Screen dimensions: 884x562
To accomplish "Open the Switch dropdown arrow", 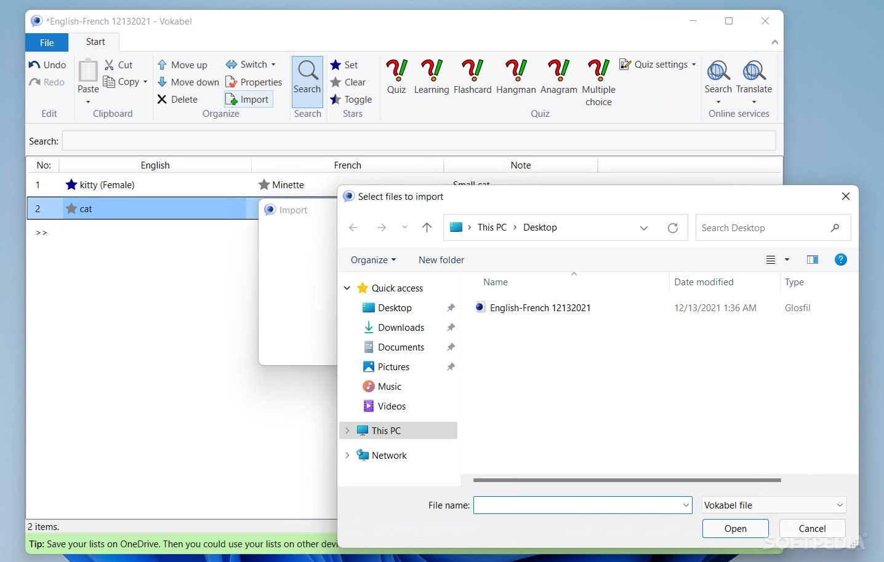I will coord(273,65).
